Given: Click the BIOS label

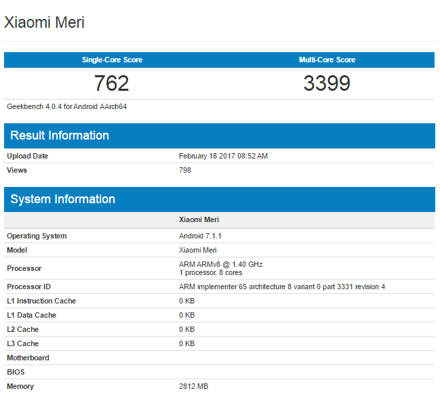Looking at the screenshot, I should click(x=16, y=372).
